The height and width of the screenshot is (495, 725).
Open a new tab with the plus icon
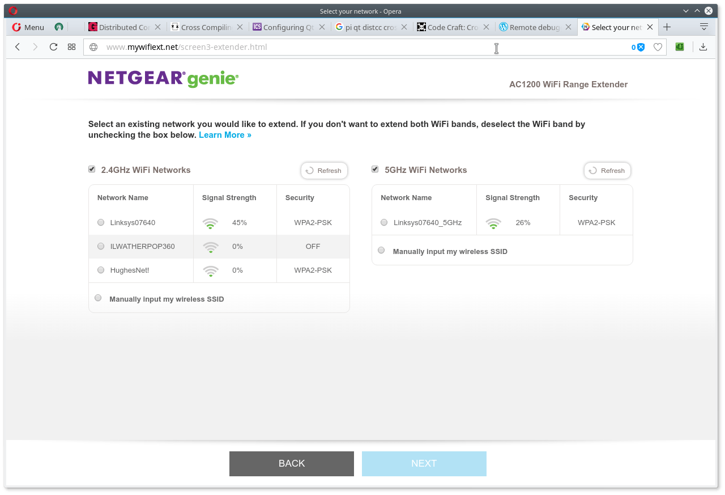tap(667, 27)
